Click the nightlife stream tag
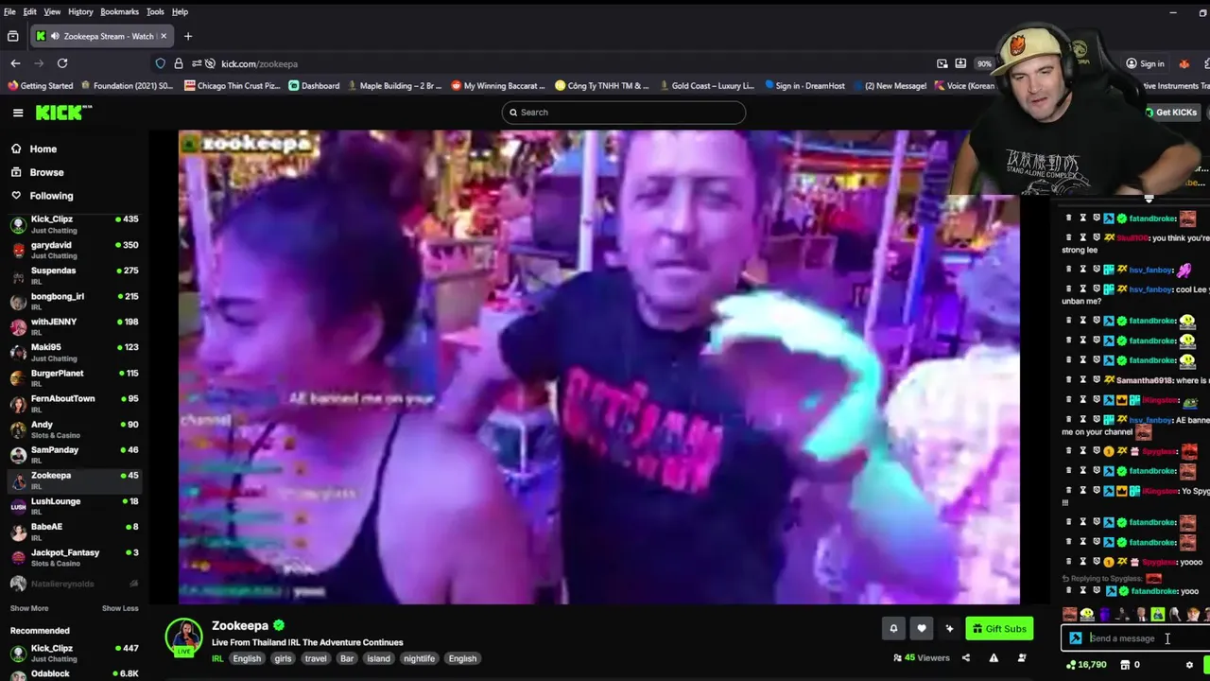This screenshot has width=1210, height=681. pyautogui.click(x=419, y=658)
